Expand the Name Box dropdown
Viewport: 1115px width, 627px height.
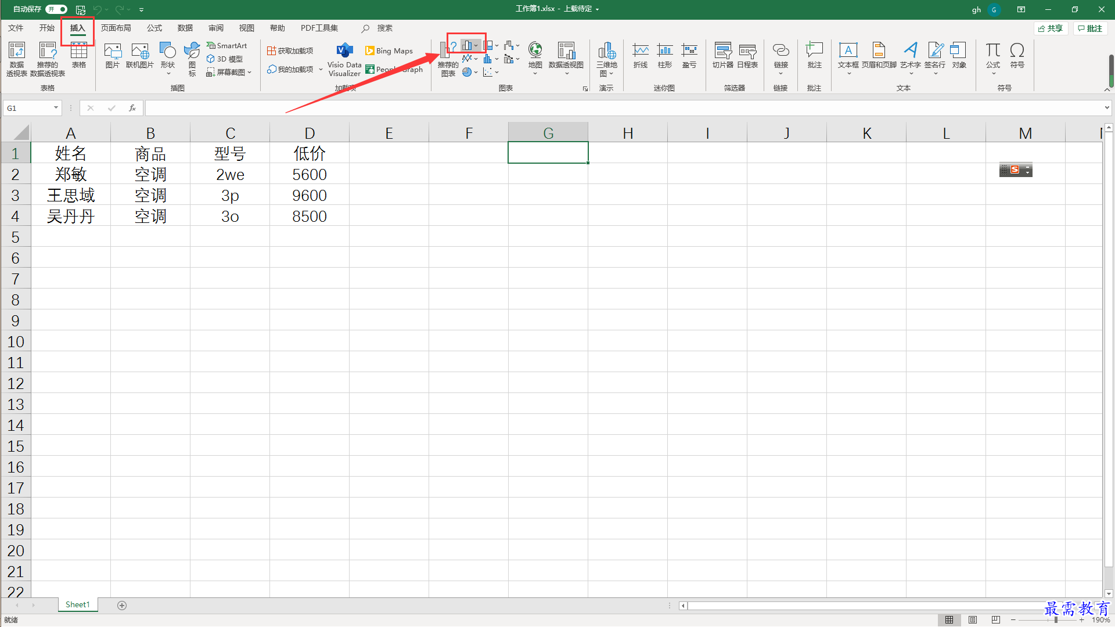(56, 108)
